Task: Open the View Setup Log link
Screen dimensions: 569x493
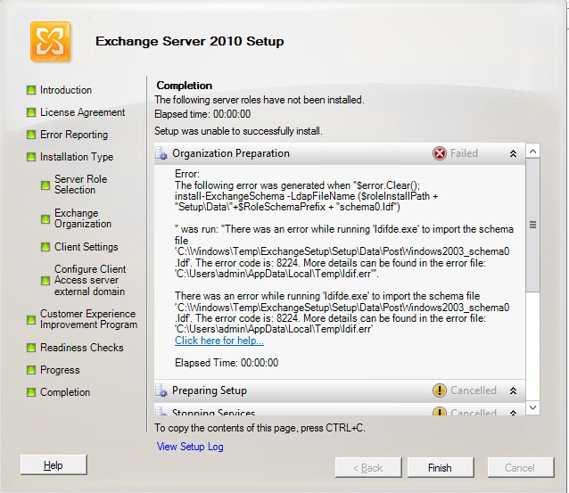Action: point(190,447)
